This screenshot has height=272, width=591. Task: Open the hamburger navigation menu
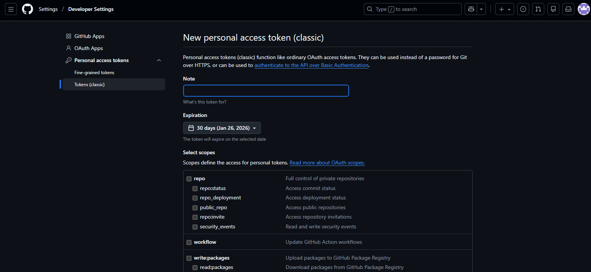coord(11,9)
